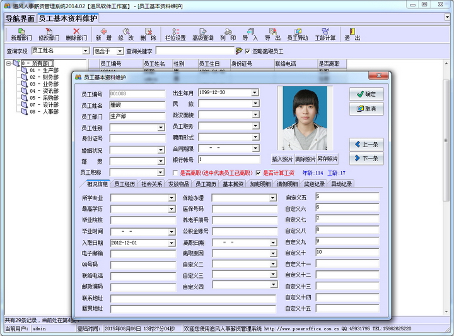Switch to the 异动记录 tab
The width and height of the screenshot is (454, 336).
point(341,184)
